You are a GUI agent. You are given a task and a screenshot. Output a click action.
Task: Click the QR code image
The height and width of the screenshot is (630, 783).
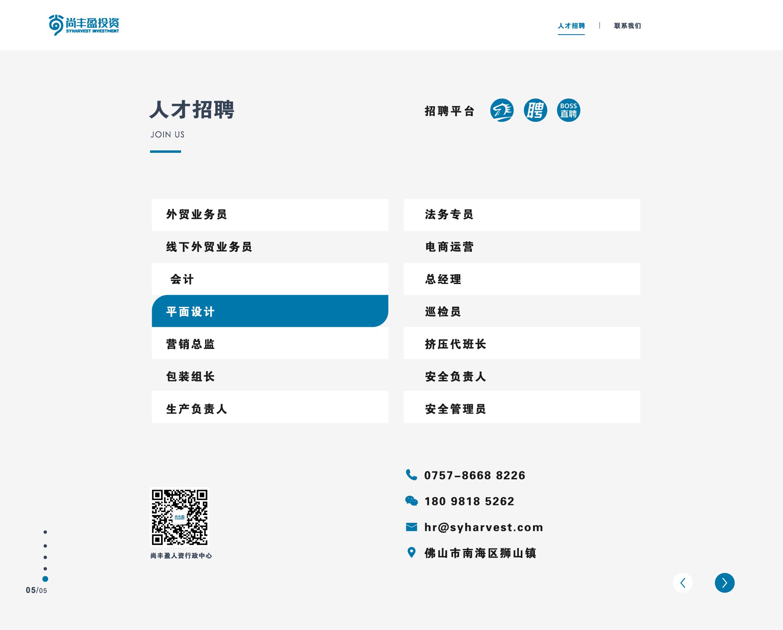[179, 518]
